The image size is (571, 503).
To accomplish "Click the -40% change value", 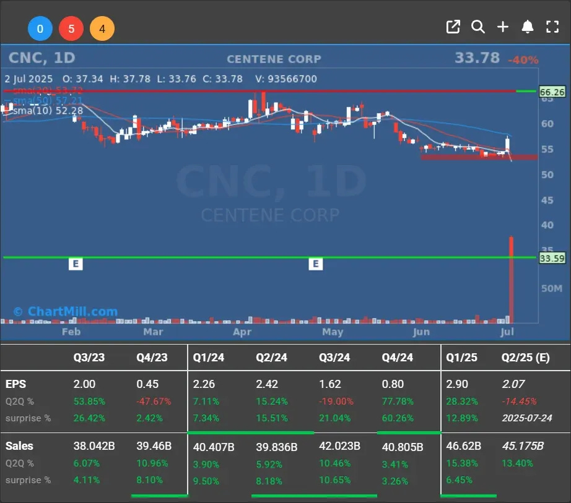I will (523, 60).
